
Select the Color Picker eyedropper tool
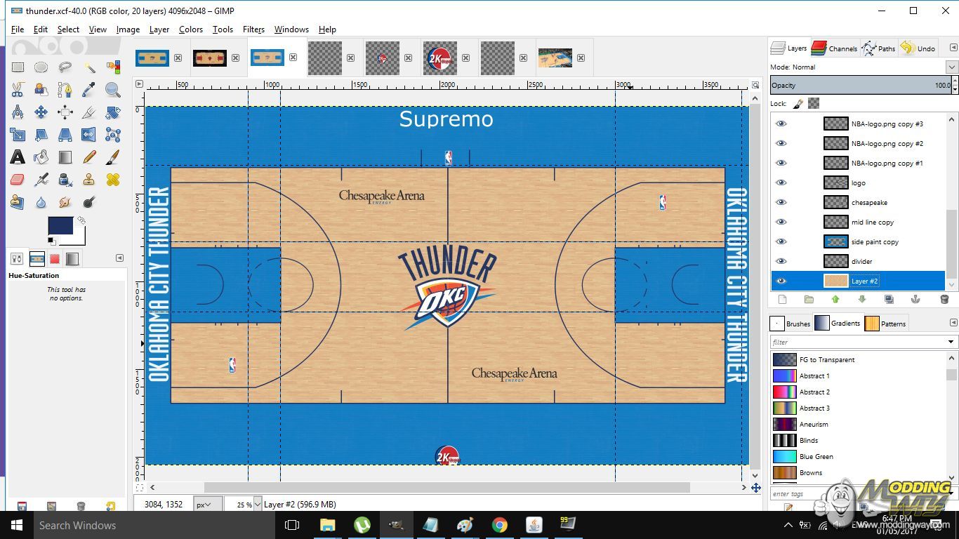click(x=89, y=90)
